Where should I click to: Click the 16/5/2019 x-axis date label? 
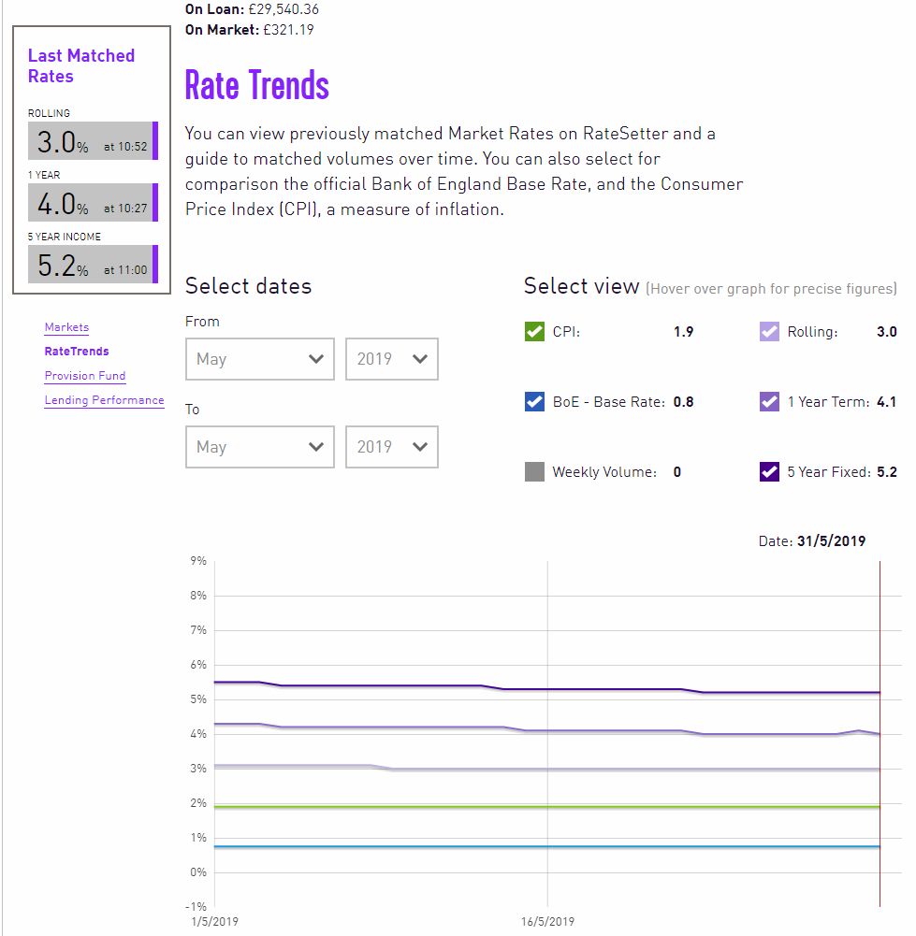point(547,922)
